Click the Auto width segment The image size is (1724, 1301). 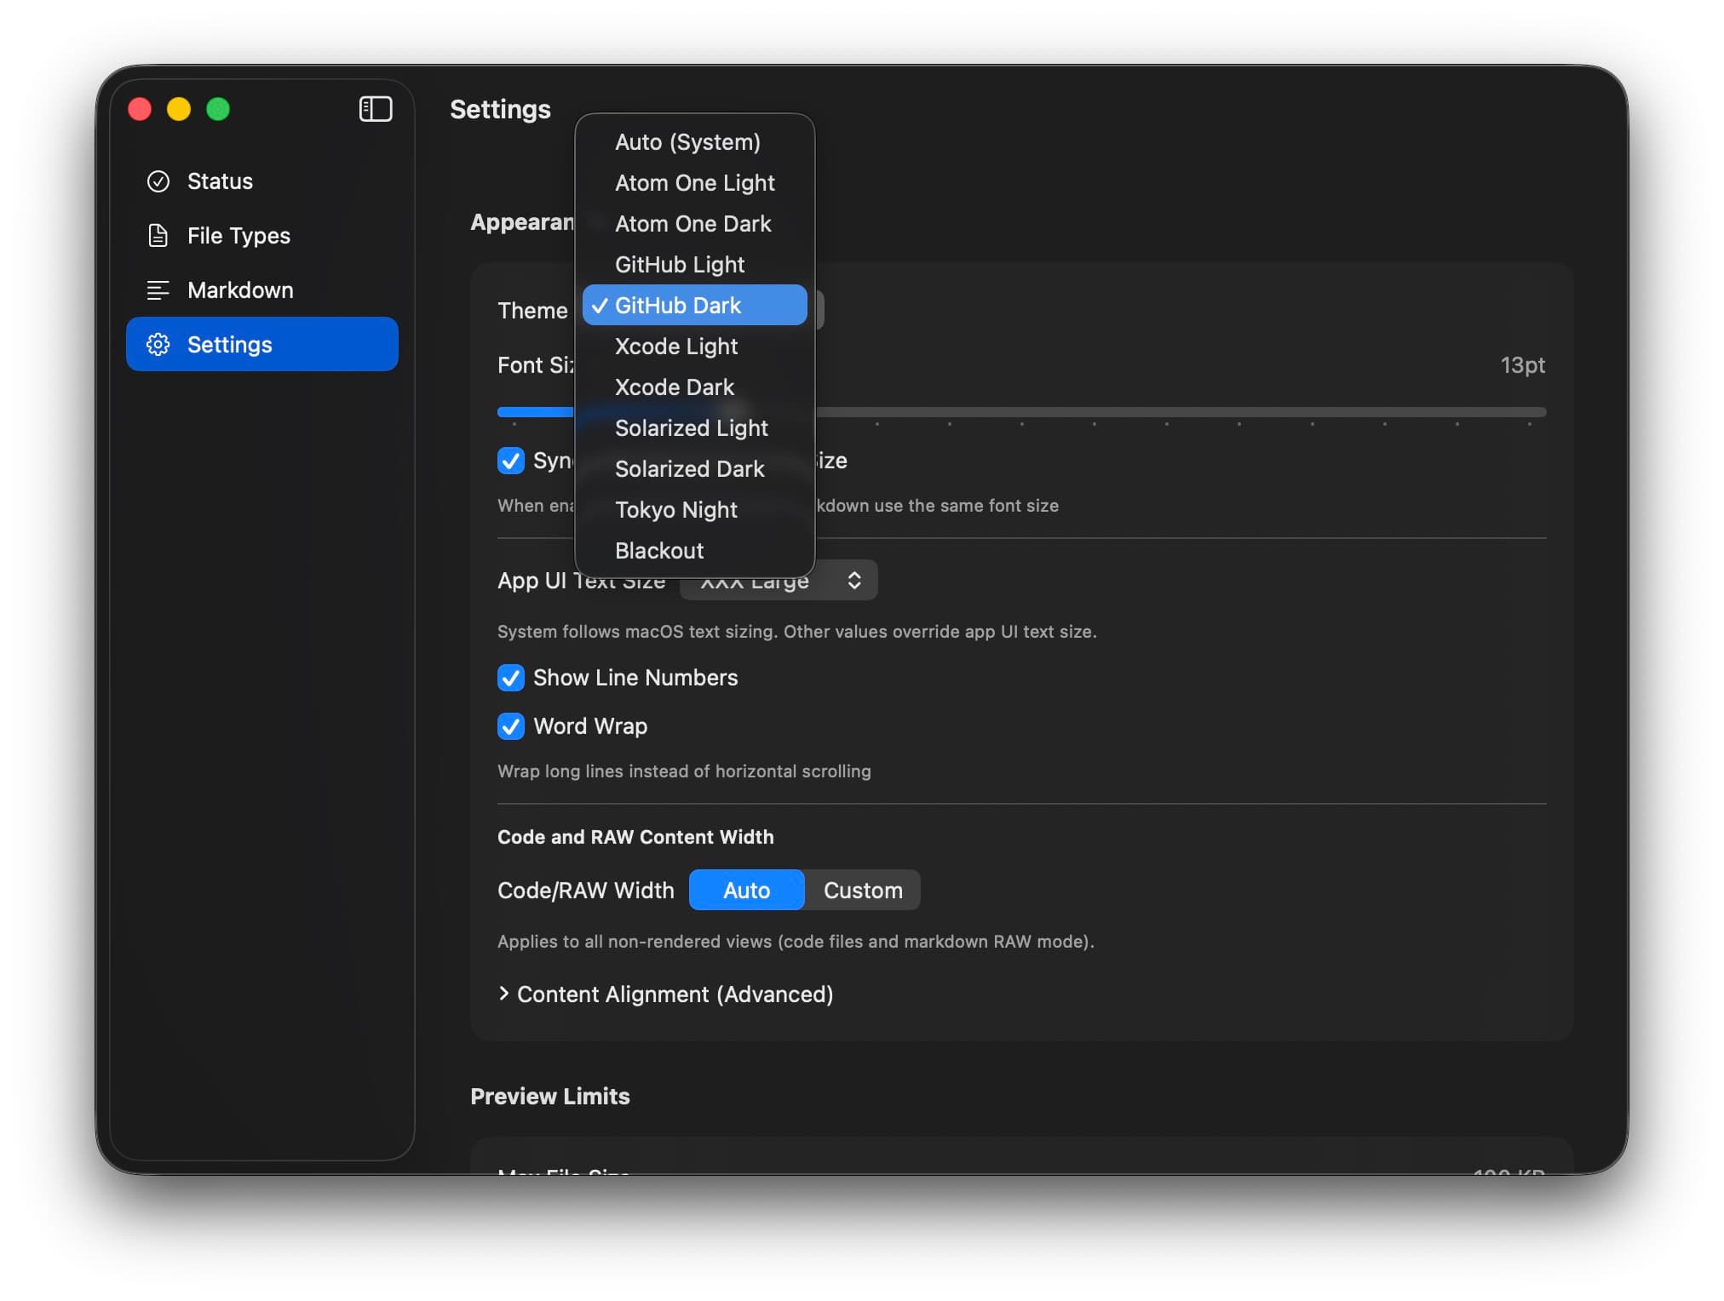pos(745,890)
